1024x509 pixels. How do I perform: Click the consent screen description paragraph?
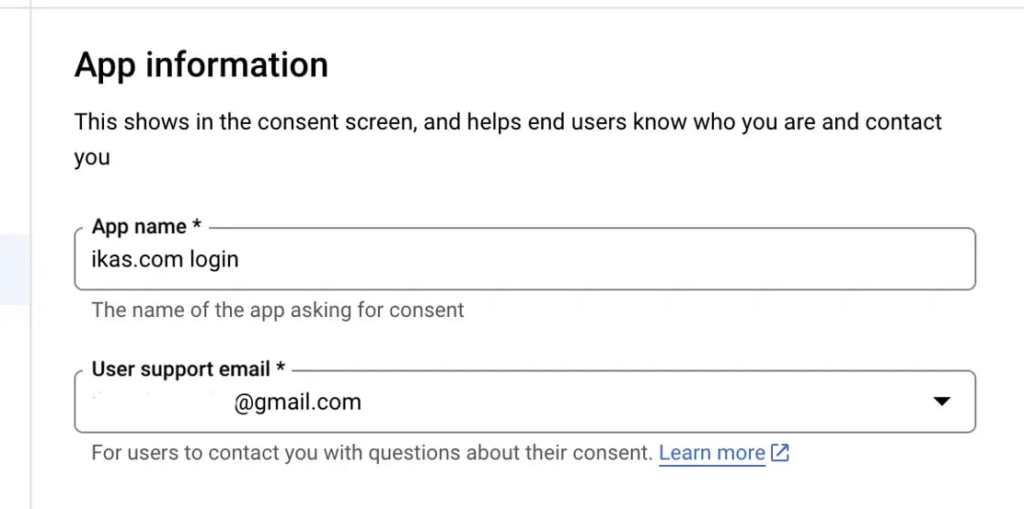tap(508, 140)
